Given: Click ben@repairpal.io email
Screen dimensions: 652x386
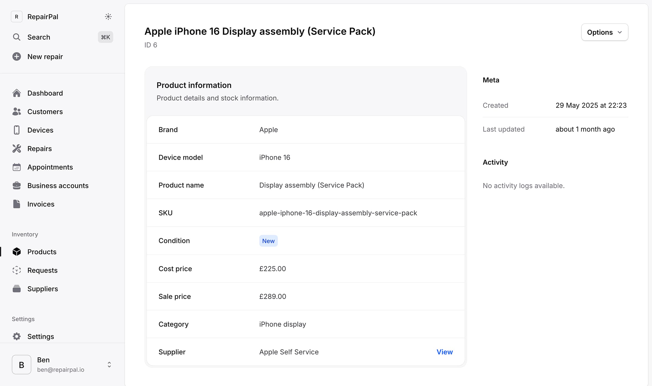Looking at the screenshot, I should point(61,370).
